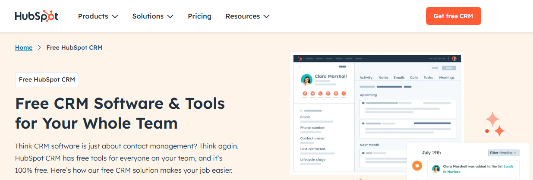Expand the Resources dropdown menu
The width and height of the screenshot is (533, 180).
click(247, 16)
